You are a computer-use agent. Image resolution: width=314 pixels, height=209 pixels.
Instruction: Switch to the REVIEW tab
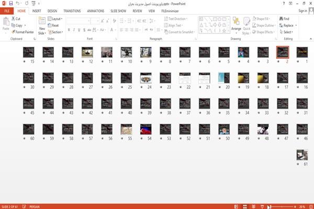[137, 11]
